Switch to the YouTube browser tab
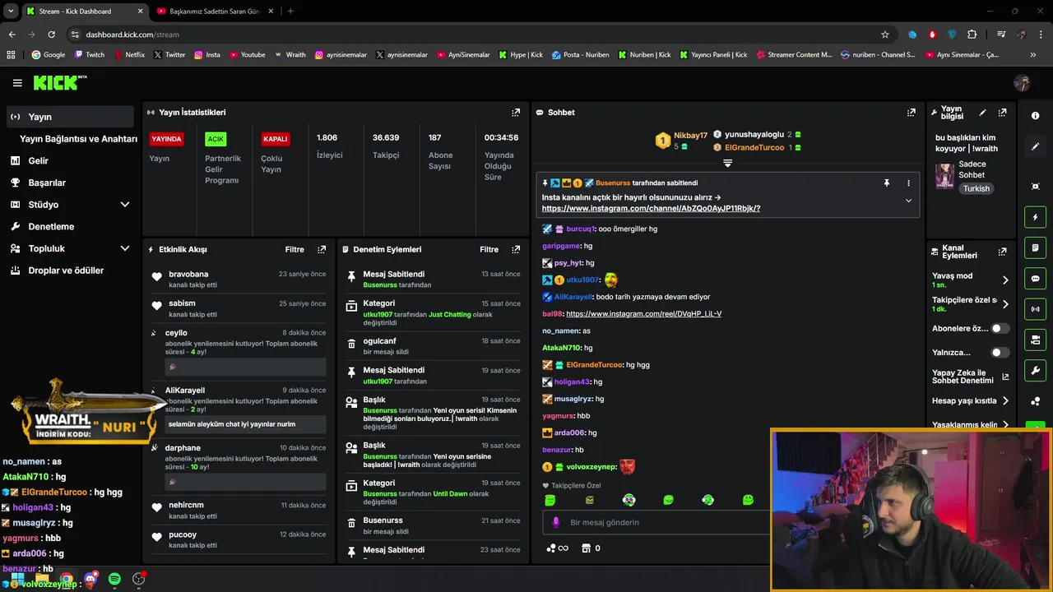Viewport: 1053px width, 592px height. [215, 12]
